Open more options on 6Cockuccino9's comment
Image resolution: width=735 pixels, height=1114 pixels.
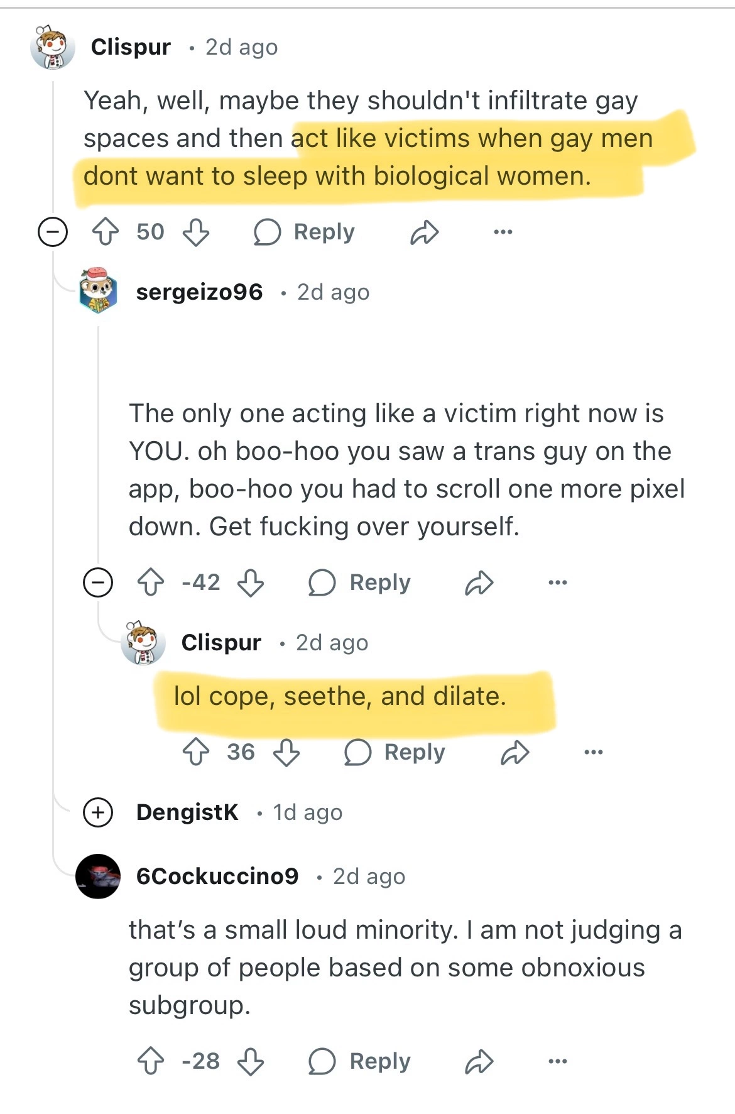[x=557, y=1061]
